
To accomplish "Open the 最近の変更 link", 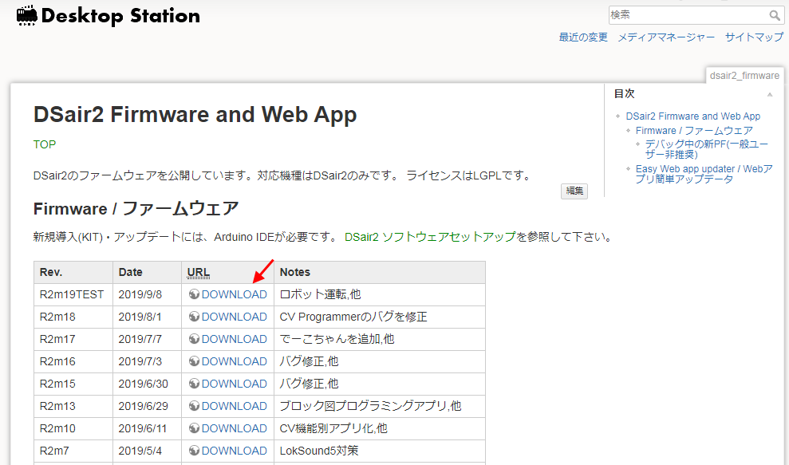I will tap(583, 37).
